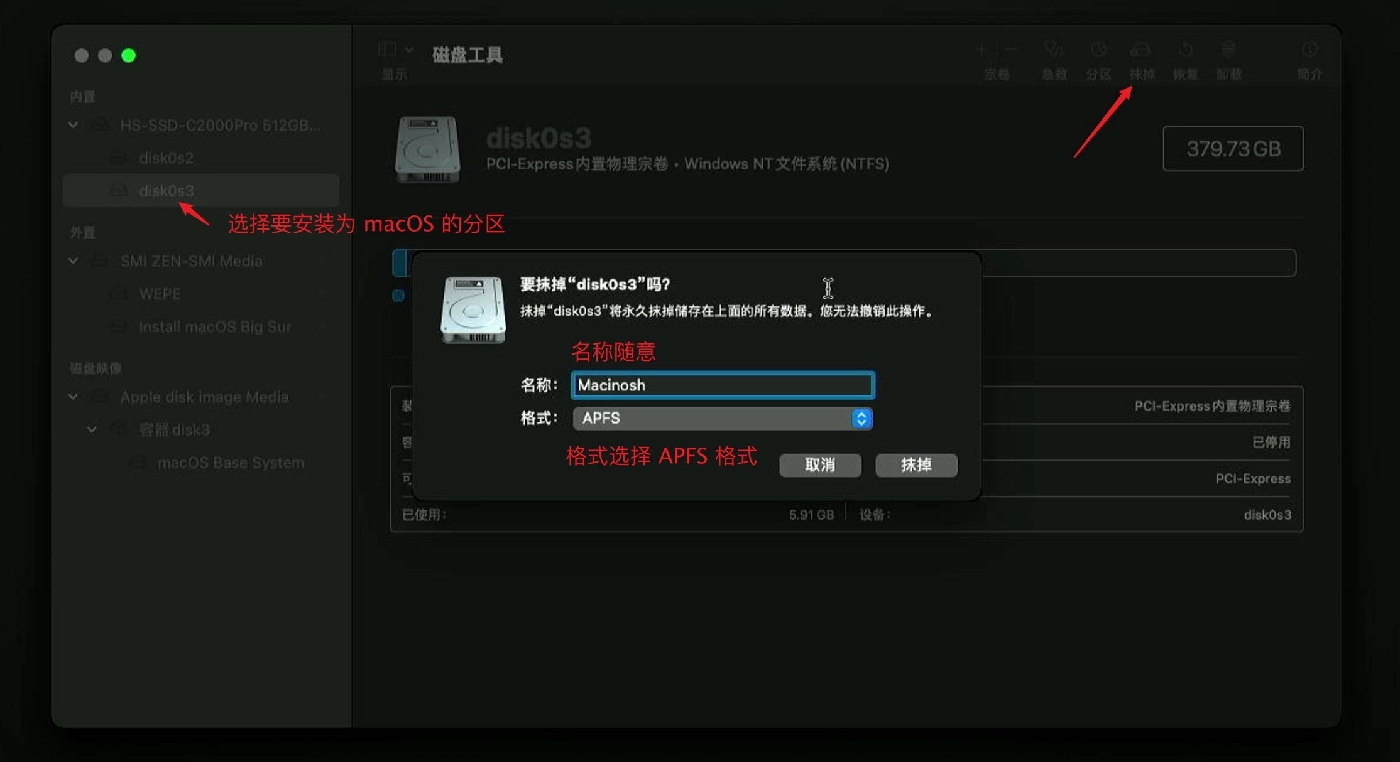Expand the SMI ZEN-SMI Media external drive
Screen dimensions: 1400x762
click(x=74, y=261)
